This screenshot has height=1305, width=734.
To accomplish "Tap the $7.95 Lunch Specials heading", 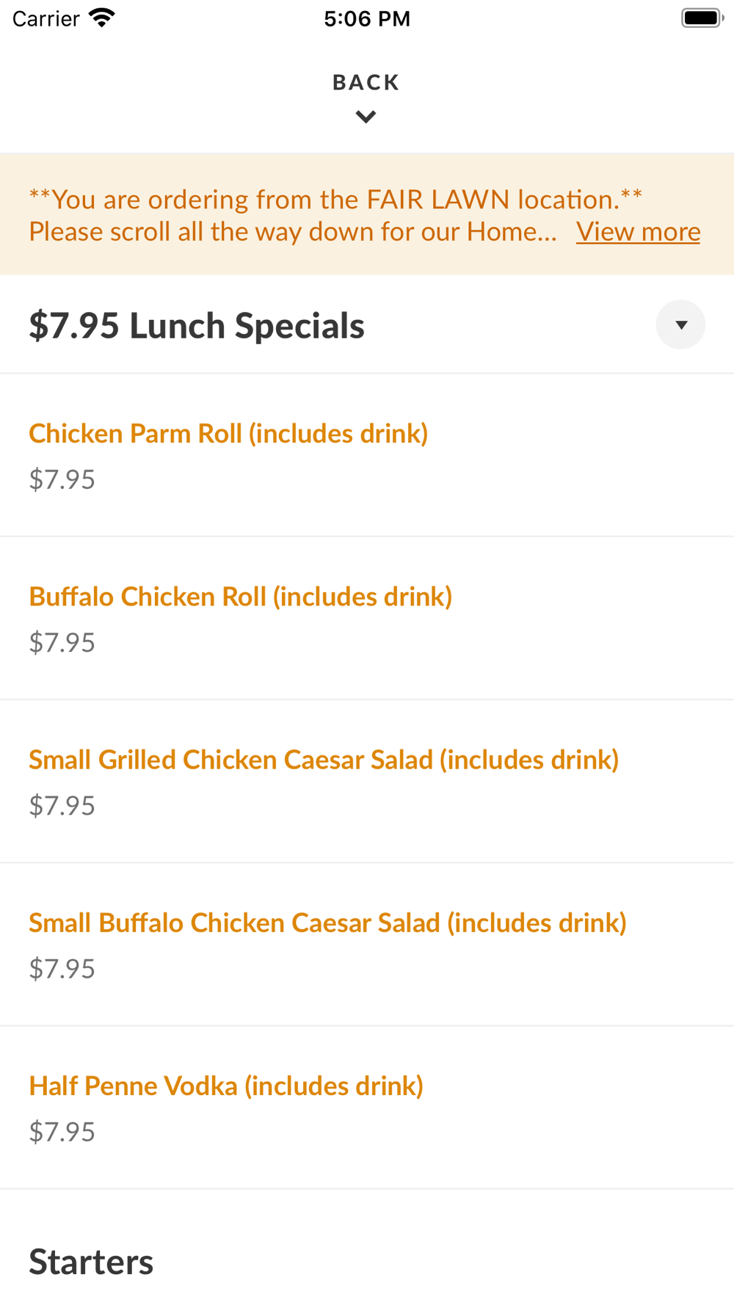I will 197,326.
